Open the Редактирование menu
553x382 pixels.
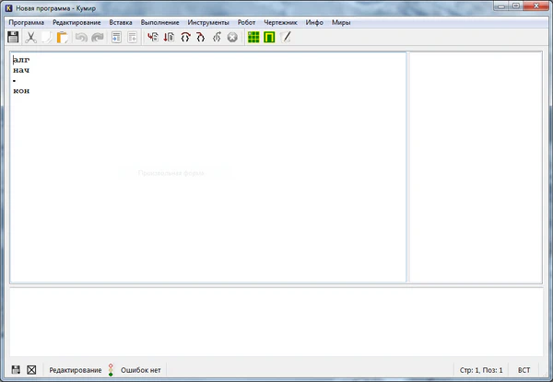[x=76, y=21]
